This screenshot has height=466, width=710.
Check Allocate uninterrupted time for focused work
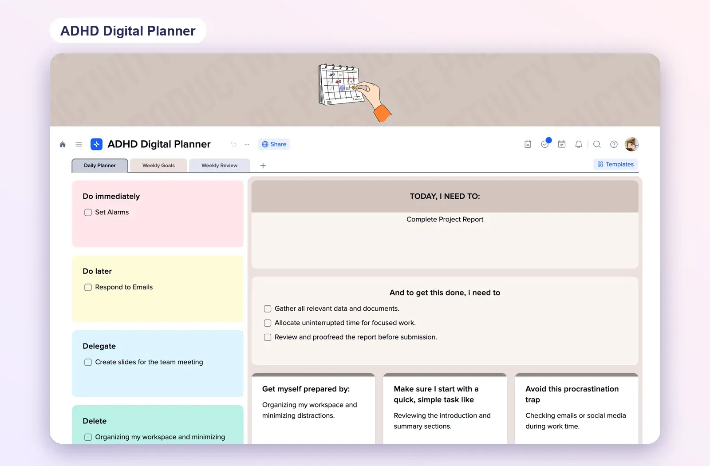tap(268, 323)
